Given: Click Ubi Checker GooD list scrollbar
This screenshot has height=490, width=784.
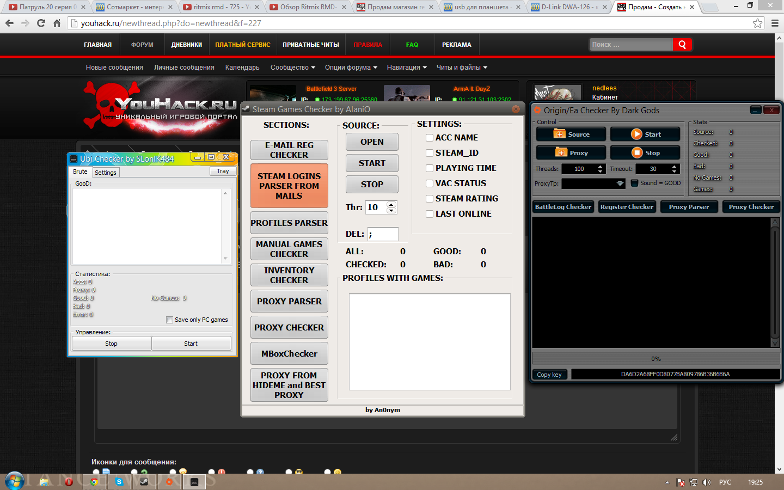Looking at the screenshot, I should pyautogui.click(x=225, y=226).
